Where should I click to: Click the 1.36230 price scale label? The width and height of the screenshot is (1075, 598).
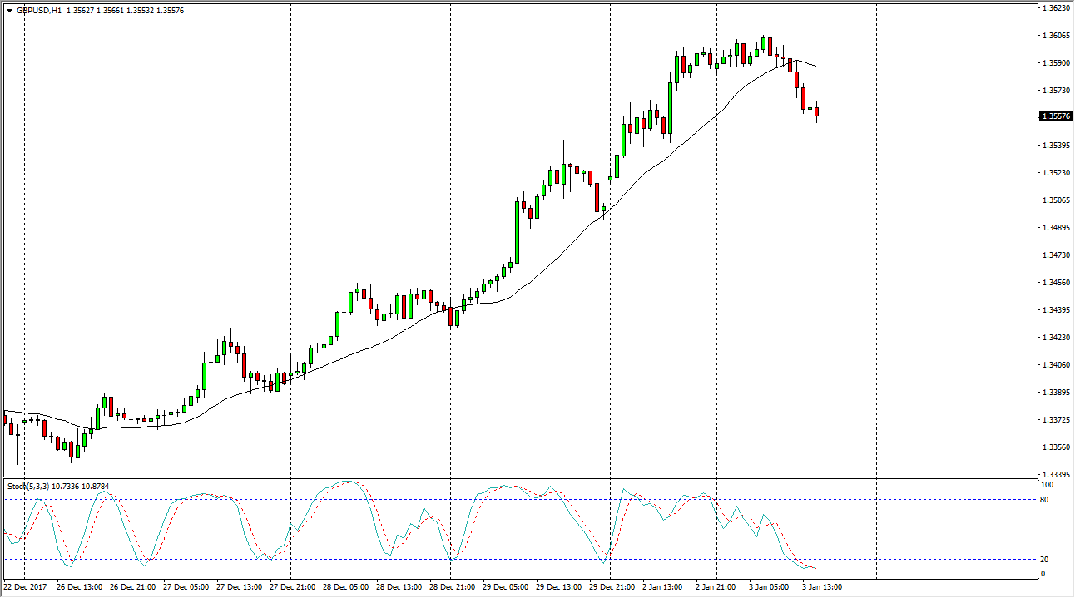pos(1054,8)
